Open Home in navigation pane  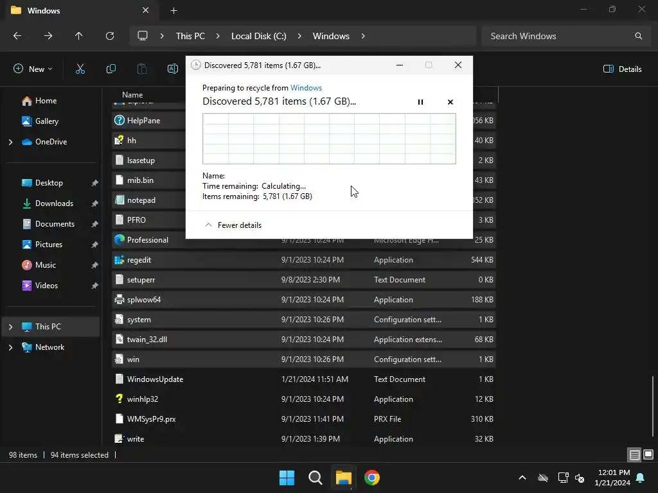tap(39, 101)
